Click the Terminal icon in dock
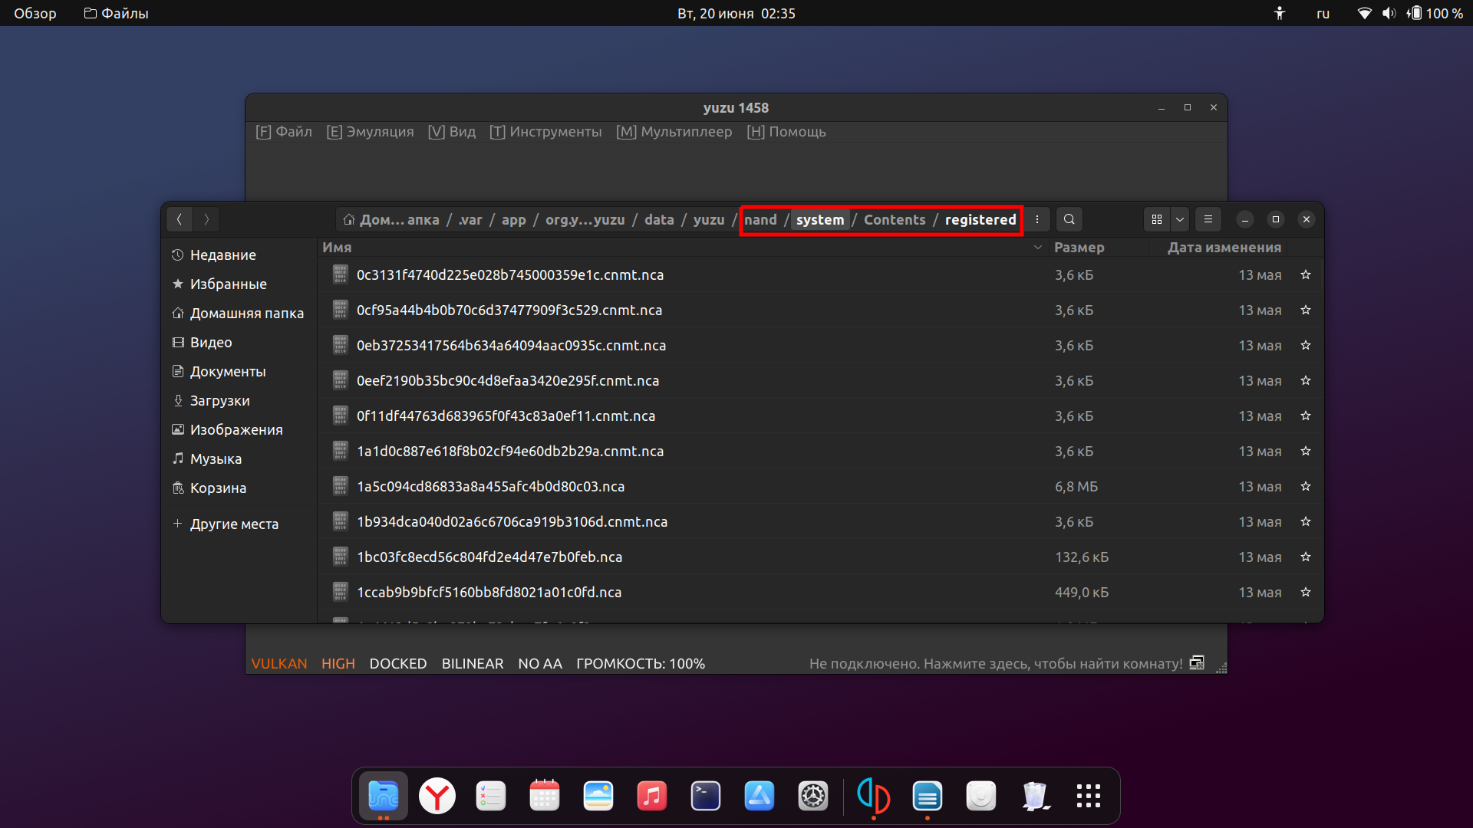The width and height of the screenshot is (1473, 828). pyautogui.click(x=706, y=796)
